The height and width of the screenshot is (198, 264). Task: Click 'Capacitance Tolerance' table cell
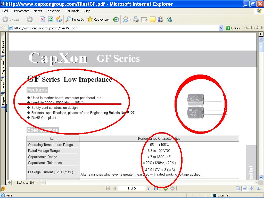(x=53, y=163)
